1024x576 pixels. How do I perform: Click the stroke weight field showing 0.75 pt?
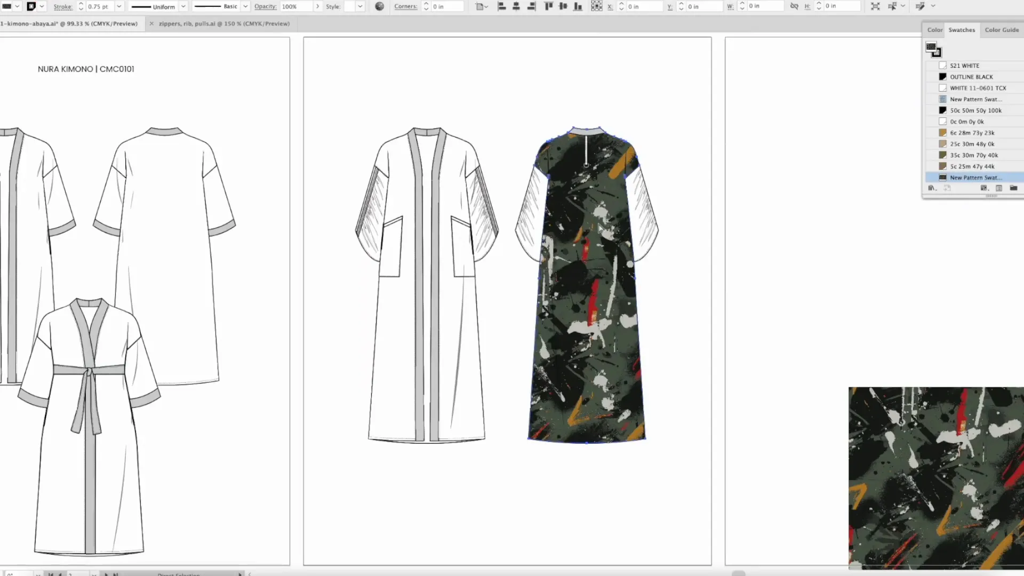point(99,6)
